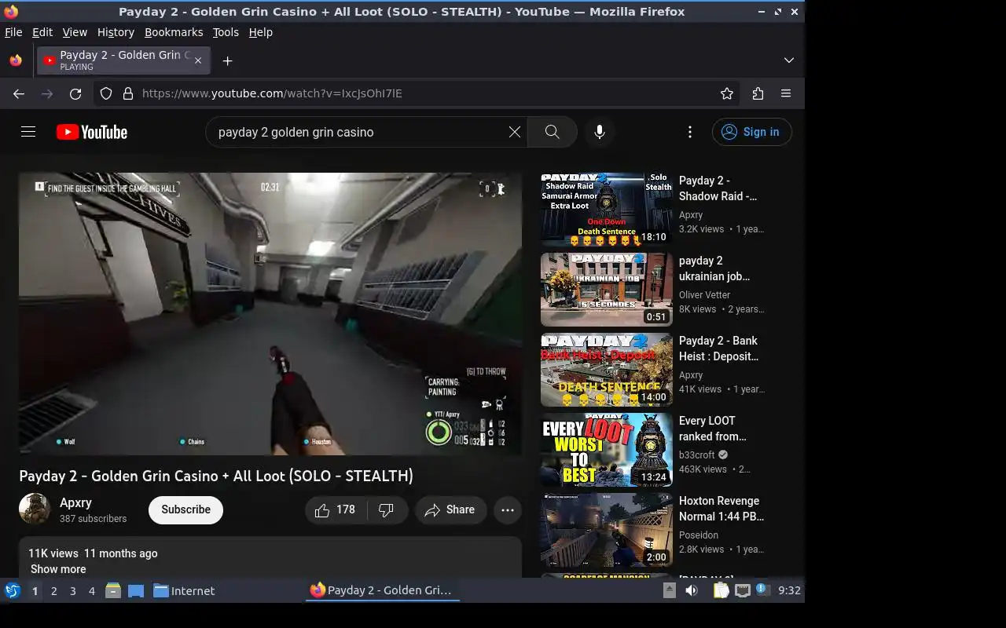Open a new tab with plus

pyautogui.click(x=227, y=60)
